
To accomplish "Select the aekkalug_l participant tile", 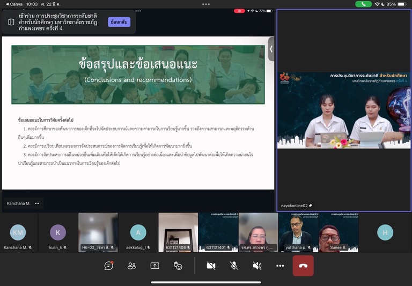I will tap(138, 232).
